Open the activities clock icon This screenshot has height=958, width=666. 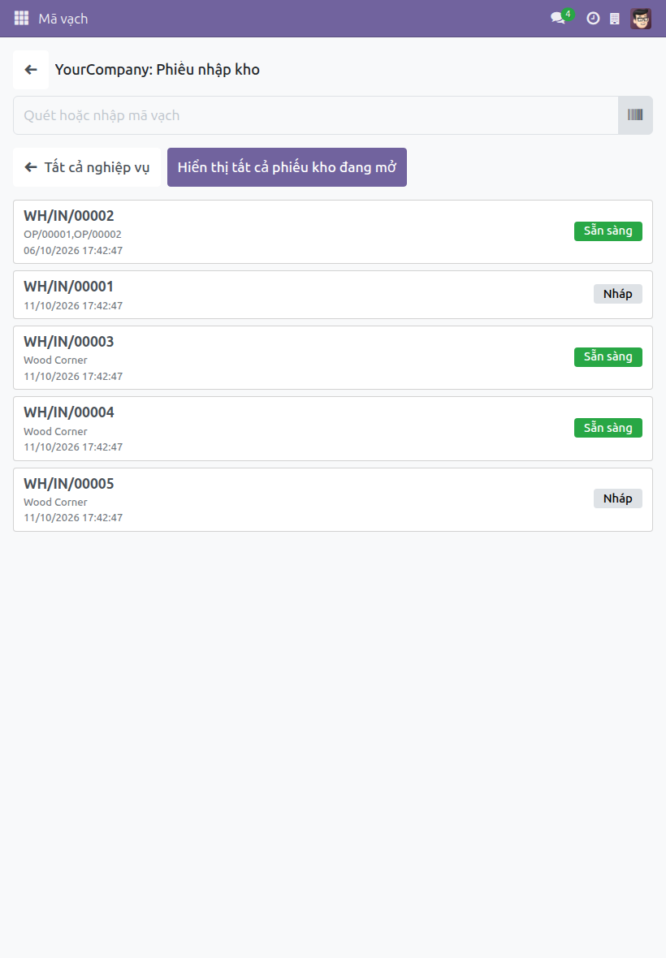[x=593, y=19]
